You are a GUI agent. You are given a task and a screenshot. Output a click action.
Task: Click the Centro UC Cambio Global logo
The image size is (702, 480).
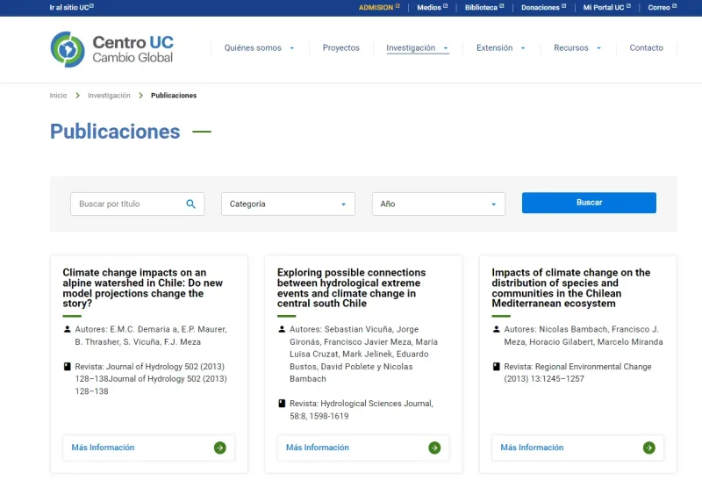click(x=111, y=49)
